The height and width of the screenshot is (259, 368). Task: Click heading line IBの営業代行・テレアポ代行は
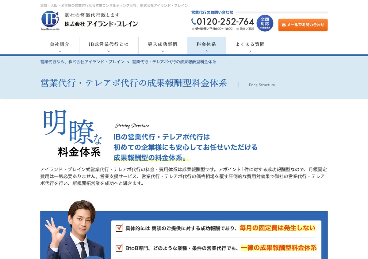(162, 137)
